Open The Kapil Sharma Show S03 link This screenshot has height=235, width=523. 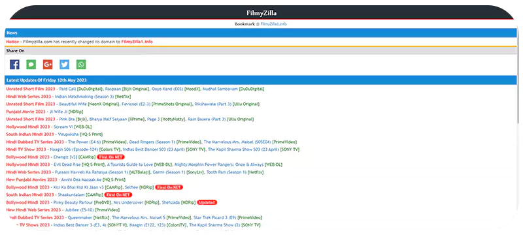(243, 149)
